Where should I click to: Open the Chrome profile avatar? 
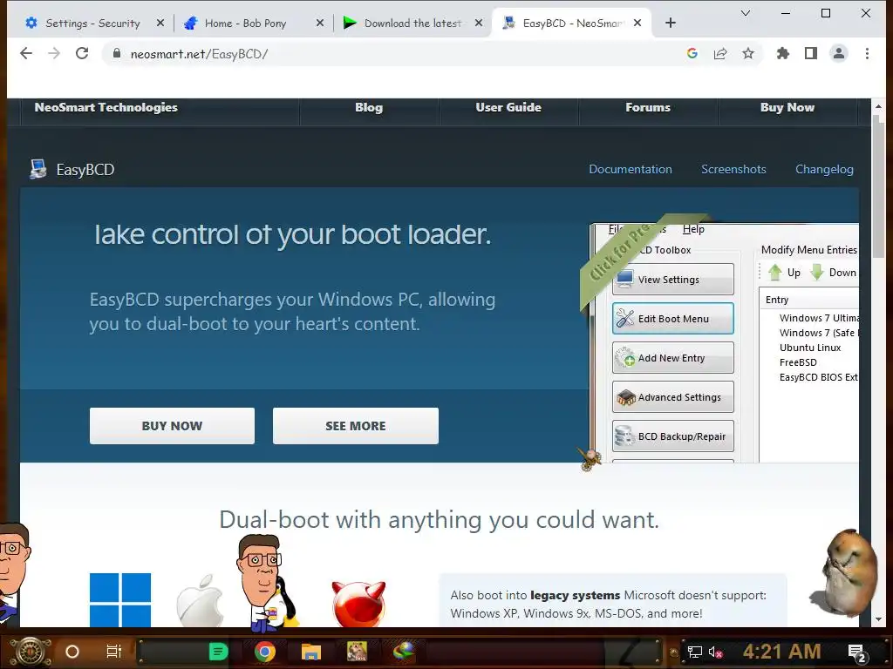839,53
